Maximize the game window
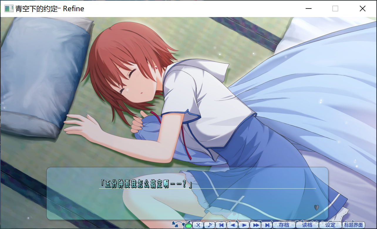The width and height of the screenshot is (377, 229). pos(335,9)
